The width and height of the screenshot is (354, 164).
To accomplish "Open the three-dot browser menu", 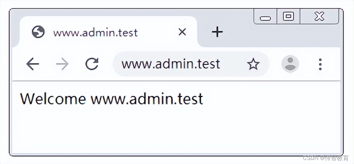I will pyautogui.click(x=320, y=64).
